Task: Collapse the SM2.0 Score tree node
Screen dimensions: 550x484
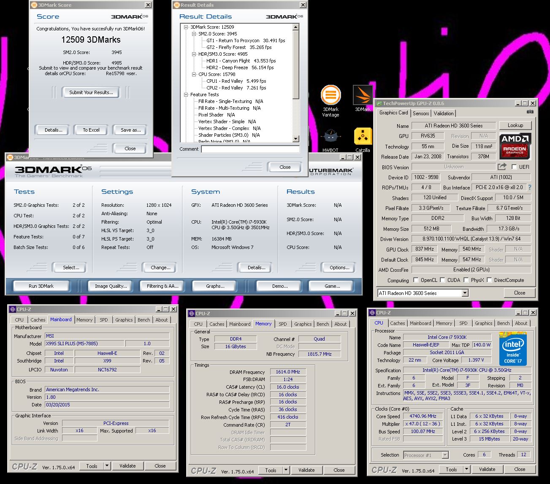Action: coord(194,34)
